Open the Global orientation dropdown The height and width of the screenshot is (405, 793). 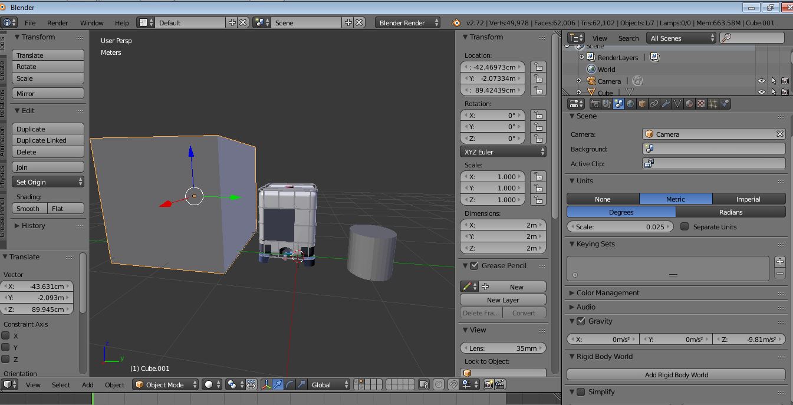(328, 384)
